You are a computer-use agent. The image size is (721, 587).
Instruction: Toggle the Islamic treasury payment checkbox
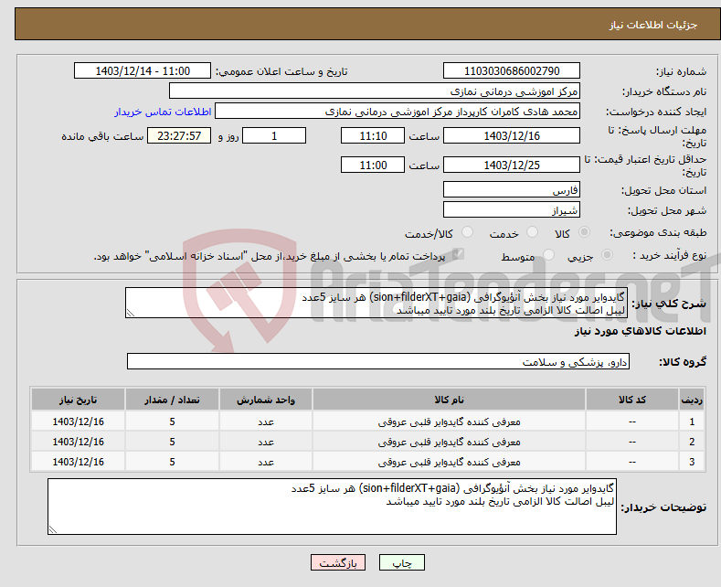[x=458, y=254]
